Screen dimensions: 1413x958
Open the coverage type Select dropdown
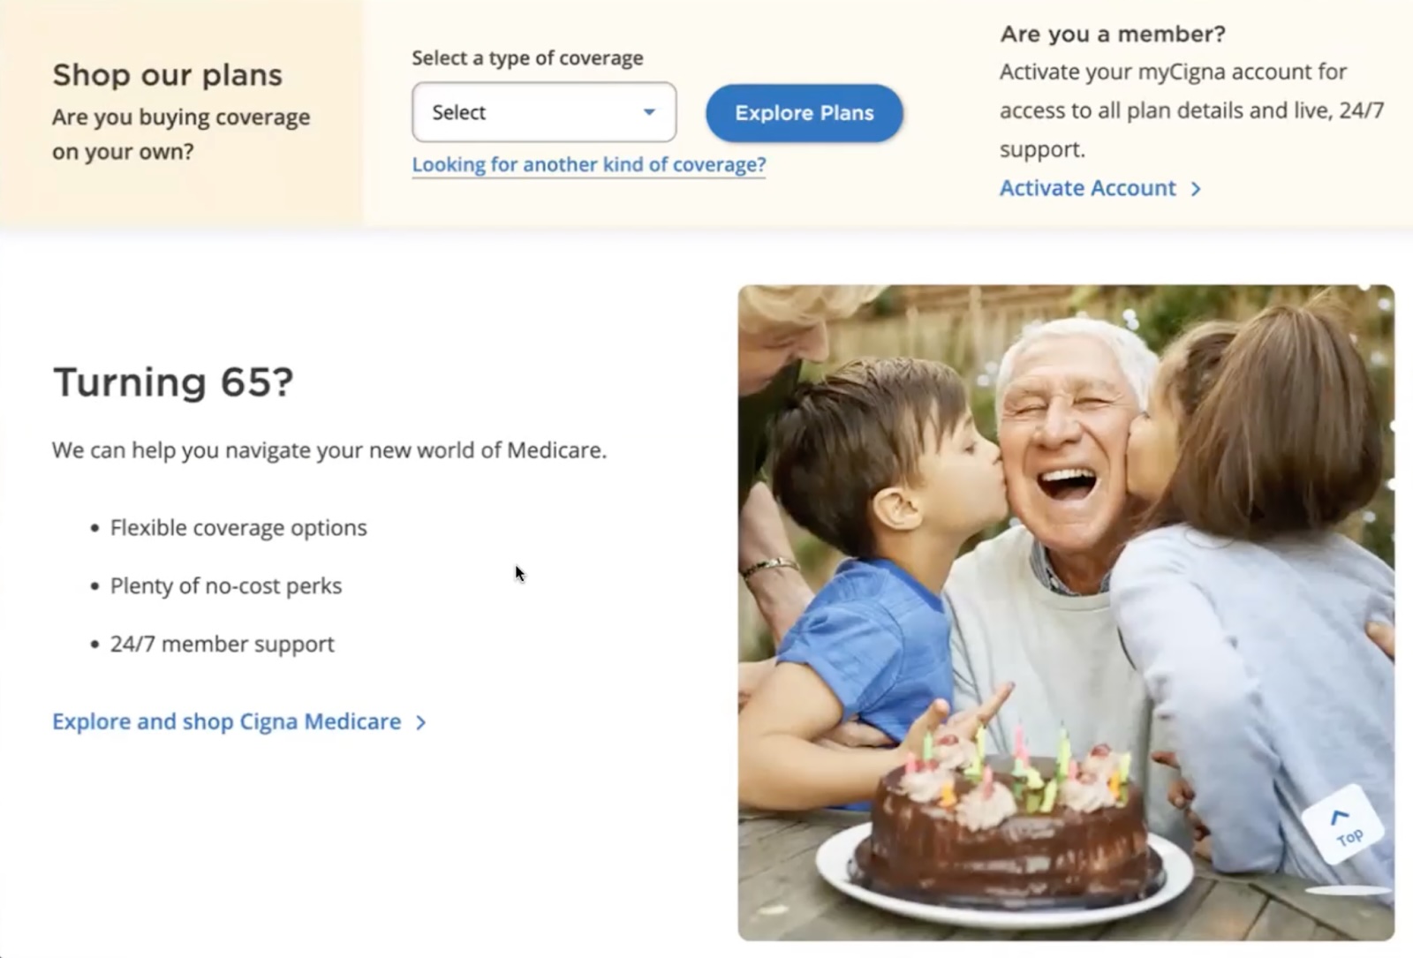click(544, 112)
